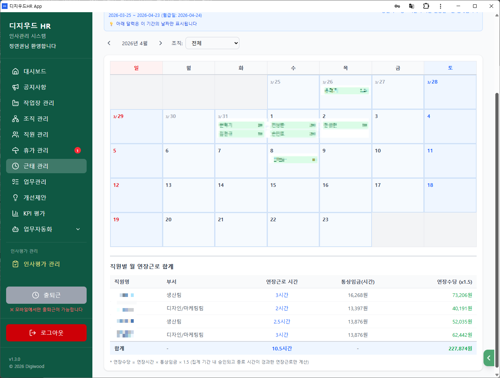Screen dimensions: 500x378
Task: Click the 근태 관리 clock icon
Action: [15, 166]
